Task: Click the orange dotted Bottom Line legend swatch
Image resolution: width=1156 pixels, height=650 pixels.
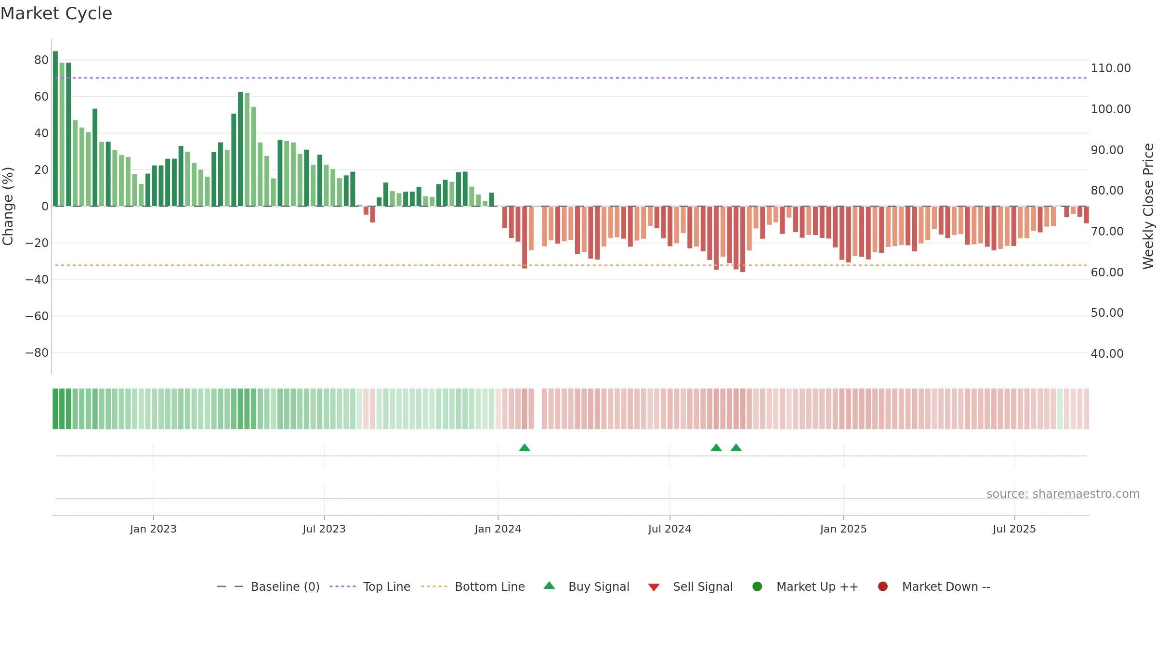Action: (x=434, y=586)
